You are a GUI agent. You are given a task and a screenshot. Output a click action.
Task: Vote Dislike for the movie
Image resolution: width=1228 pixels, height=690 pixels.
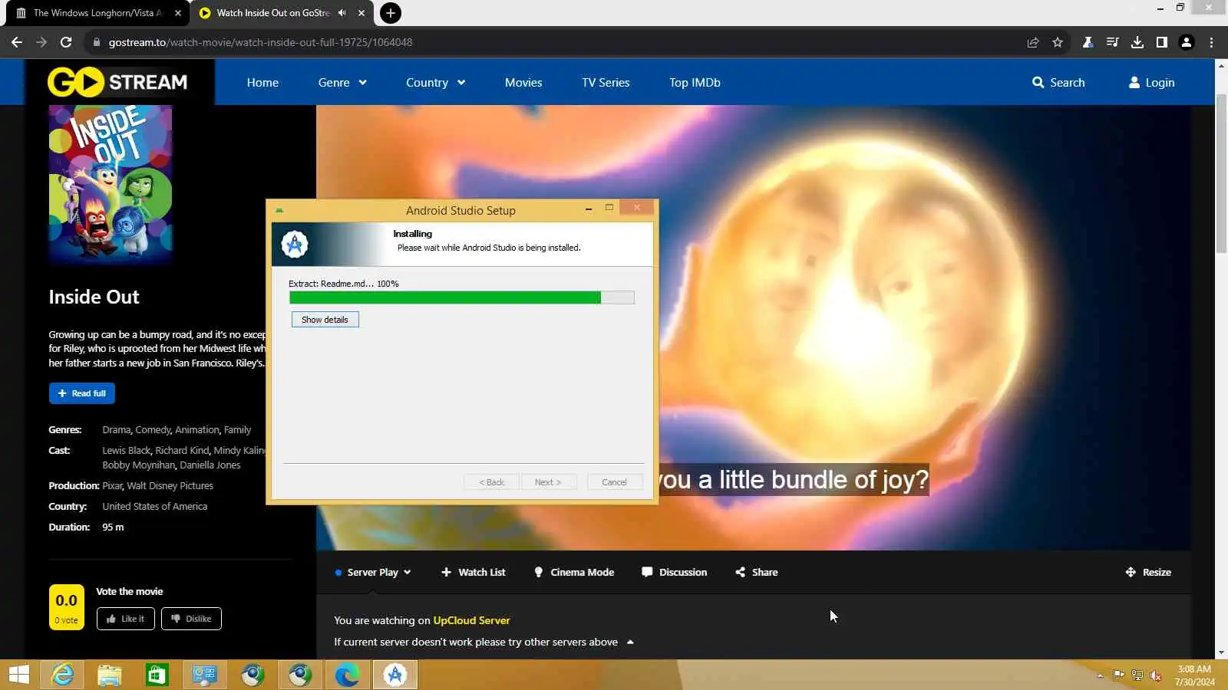point(191,619)
